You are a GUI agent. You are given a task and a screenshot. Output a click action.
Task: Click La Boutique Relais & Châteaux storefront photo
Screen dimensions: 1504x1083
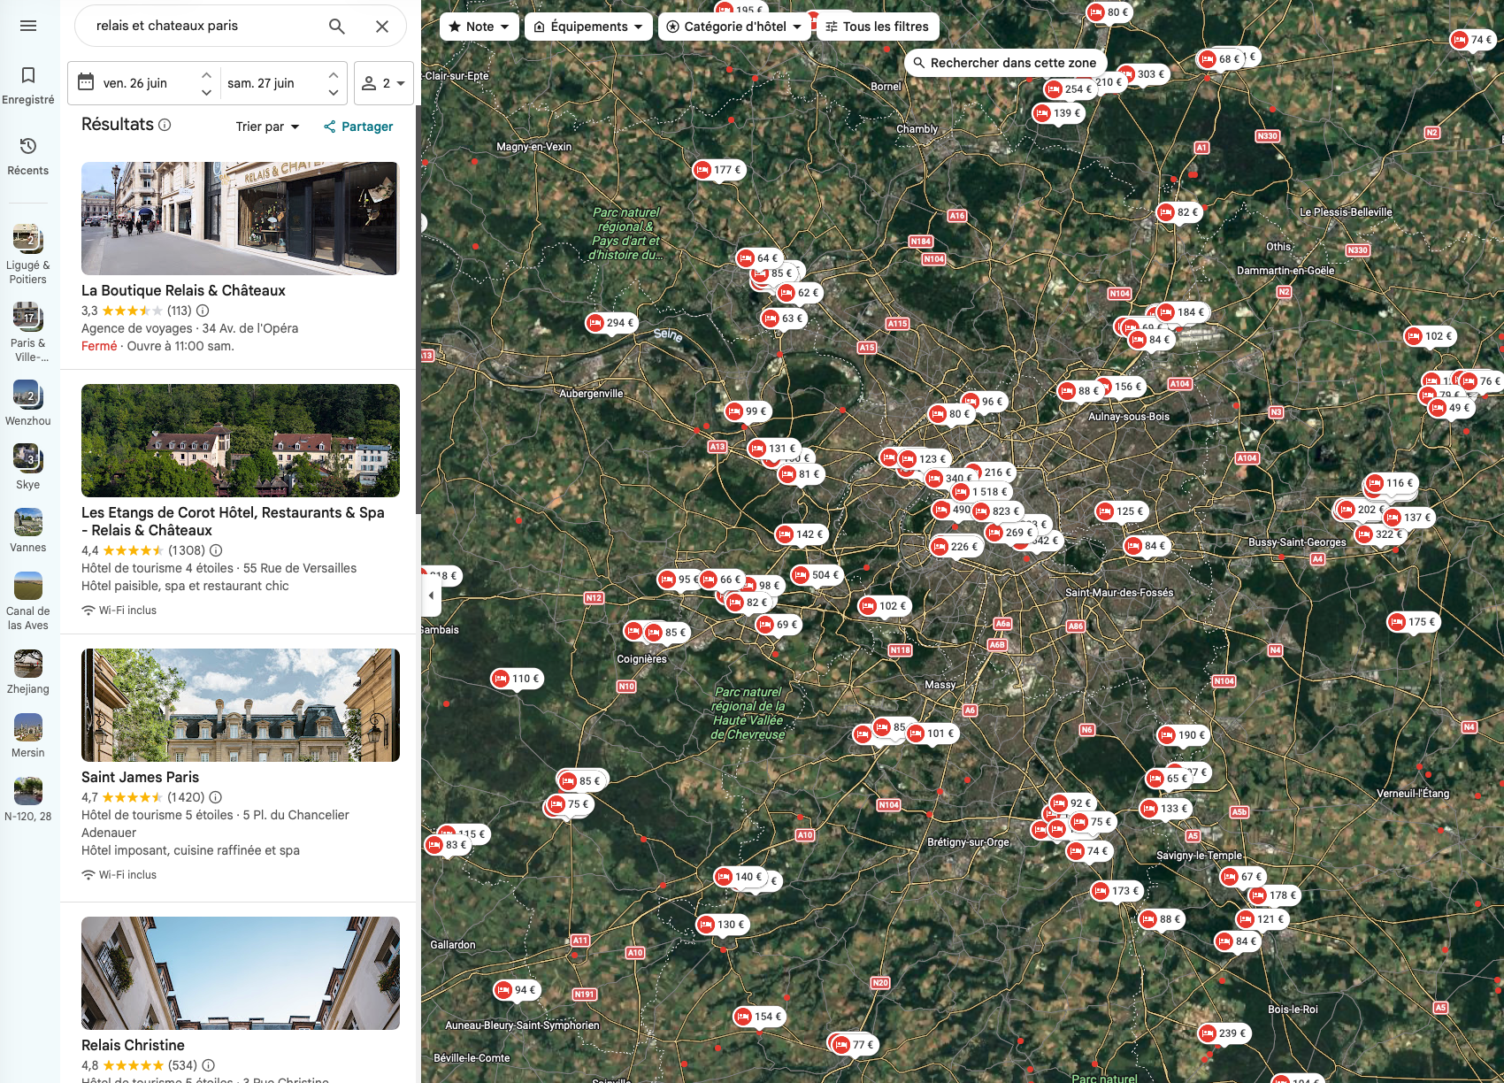point(241,219)
